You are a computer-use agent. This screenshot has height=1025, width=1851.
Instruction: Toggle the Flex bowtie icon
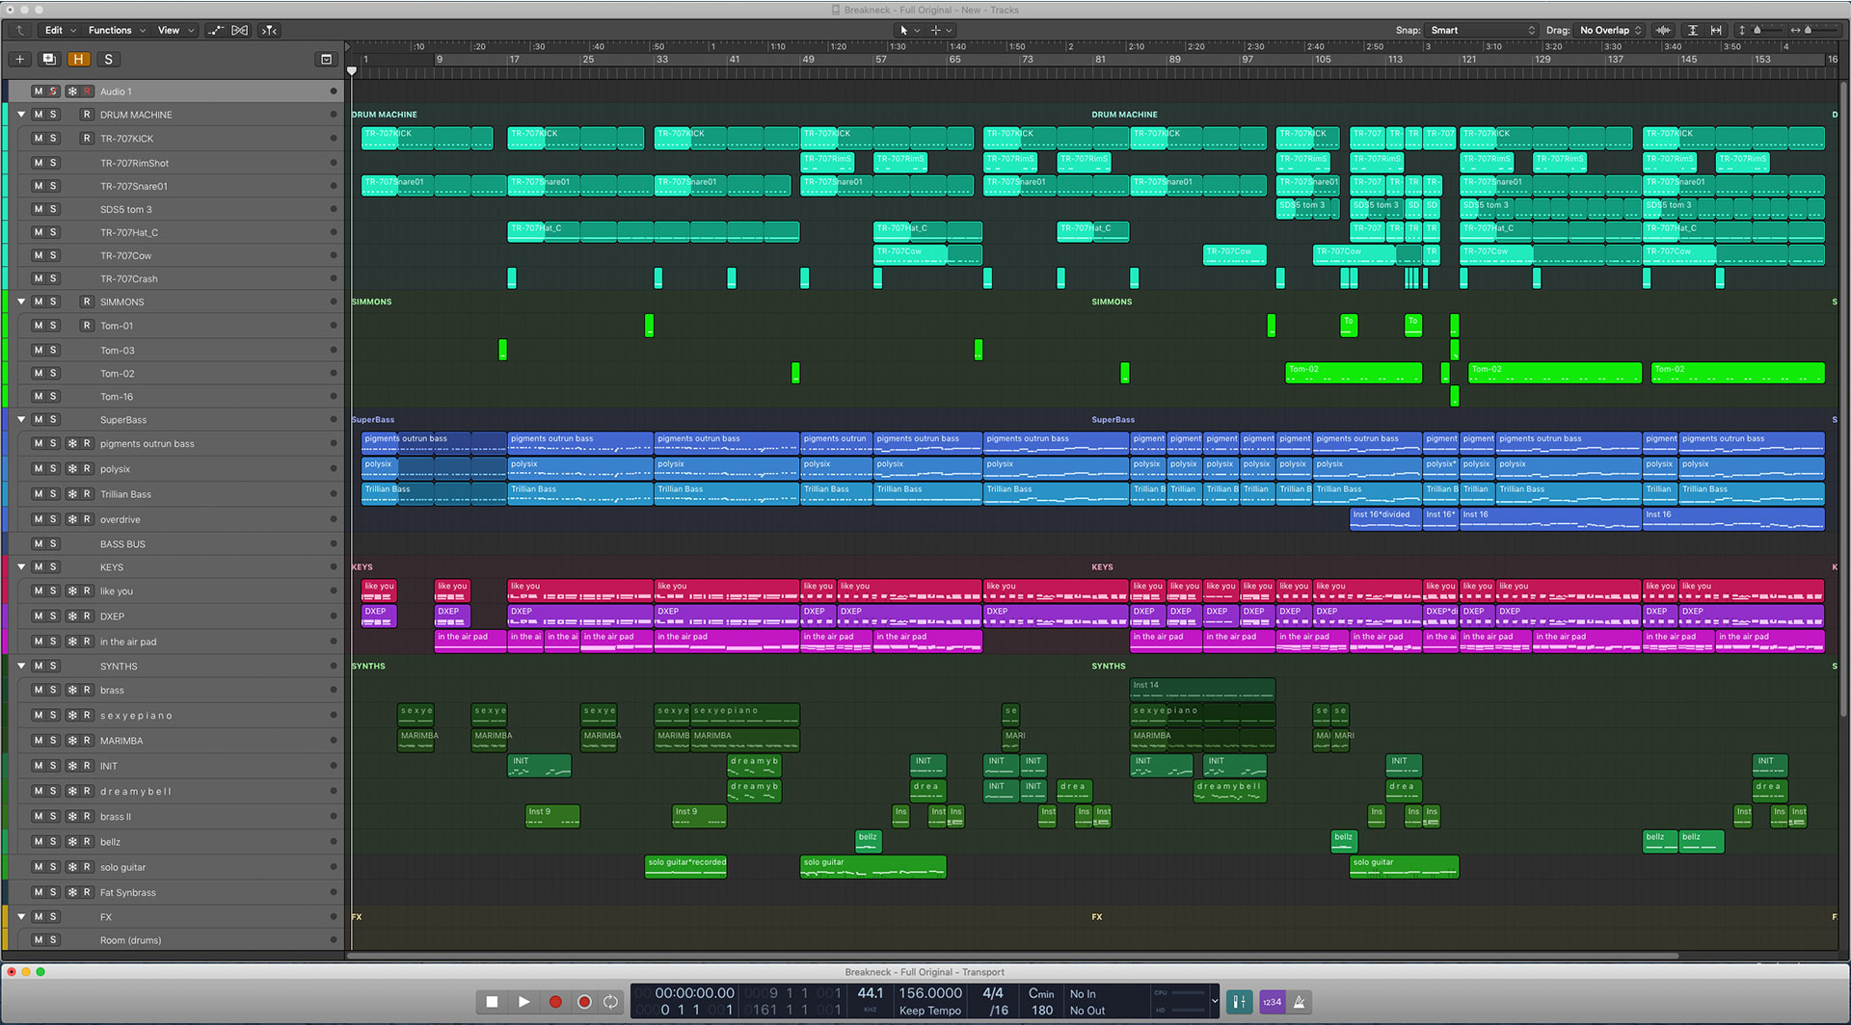pyautogui.click(x=240, y=30)
